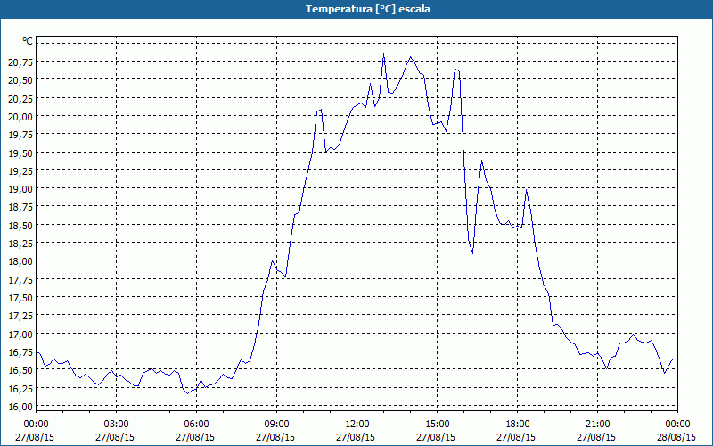Select the 20,50 y-axis value
713x446 pixels.
click(20, 80)
